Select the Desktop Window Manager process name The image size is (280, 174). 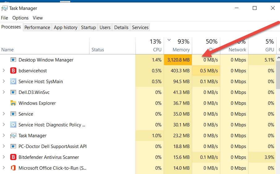tap(46, 60)
